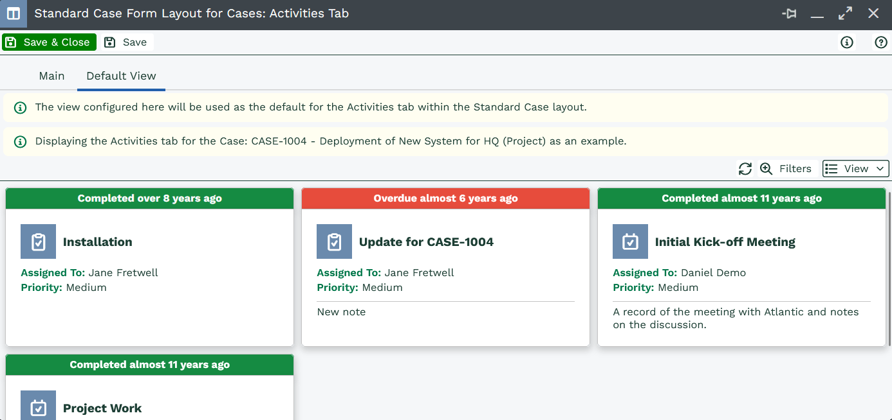Click the Overdue almost 6 years ago header
This screenshot has height=420, width=892.
[x=445, y=198]
